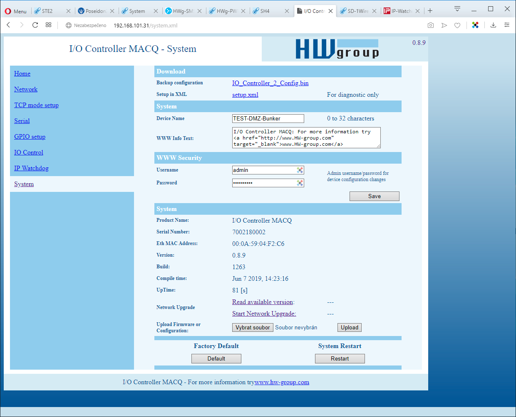Open the tab search icon in the title bar

coord(457,9)
